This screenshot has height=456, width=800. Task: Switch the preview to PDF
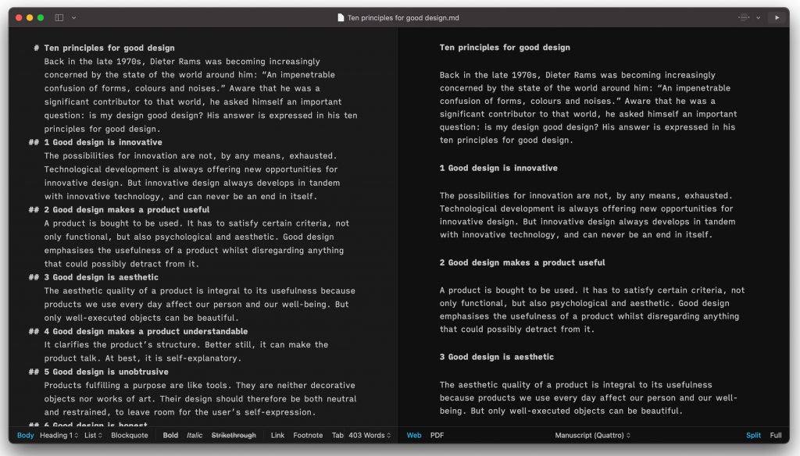click(437, 435)
